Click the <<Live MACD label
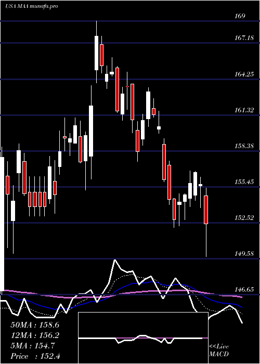The image size is (260, 364). (x=219, y=350)
